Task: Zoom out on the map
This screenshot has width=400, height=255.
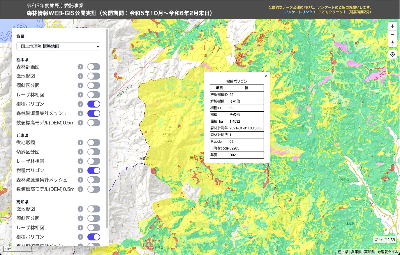Action: (392, 35)
